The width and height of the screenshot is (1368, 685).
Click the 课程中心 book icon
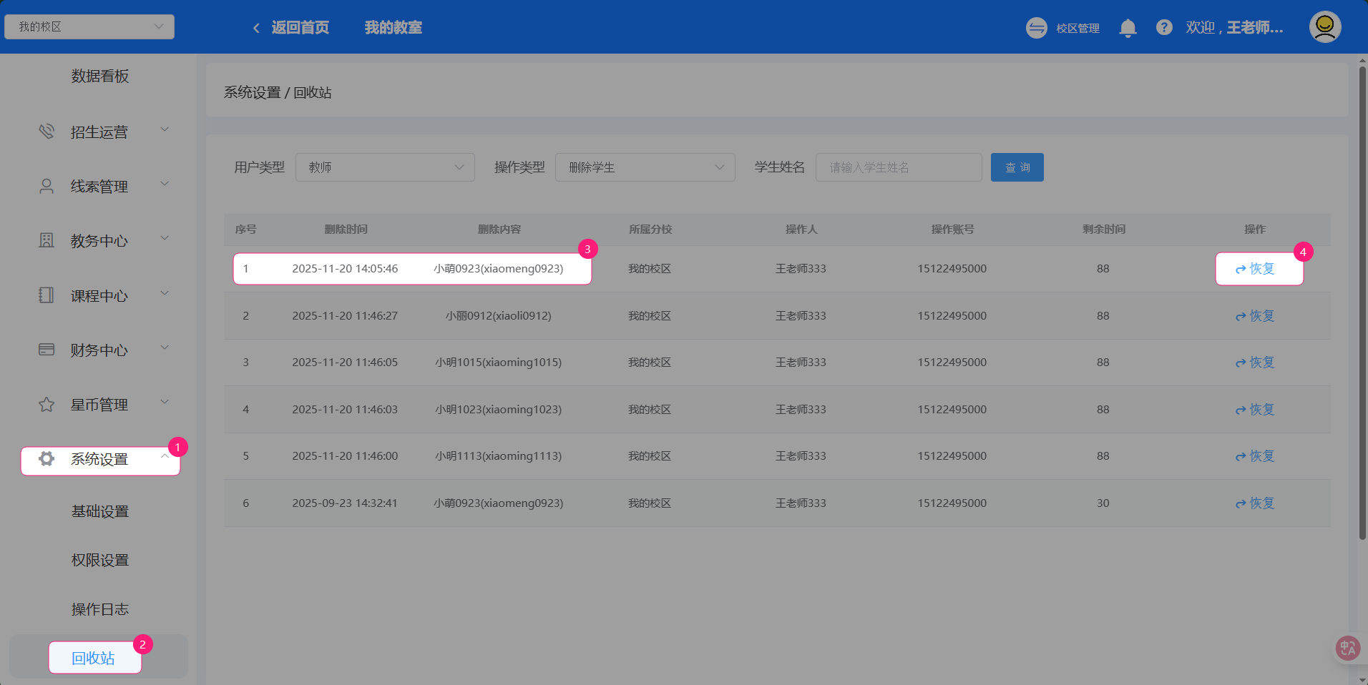pos(47,295)
